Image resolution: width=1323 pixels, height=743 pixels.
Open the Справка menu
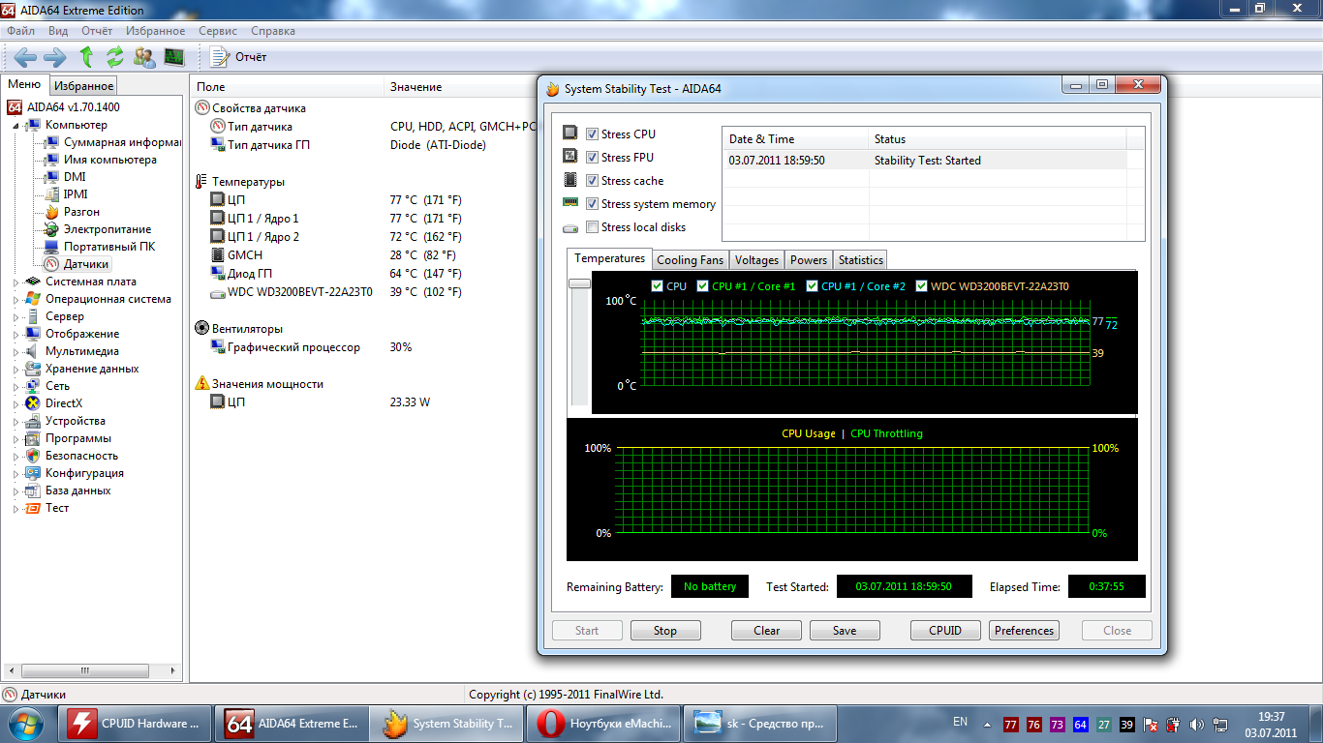pyautogui.click(x=273, y=31)
